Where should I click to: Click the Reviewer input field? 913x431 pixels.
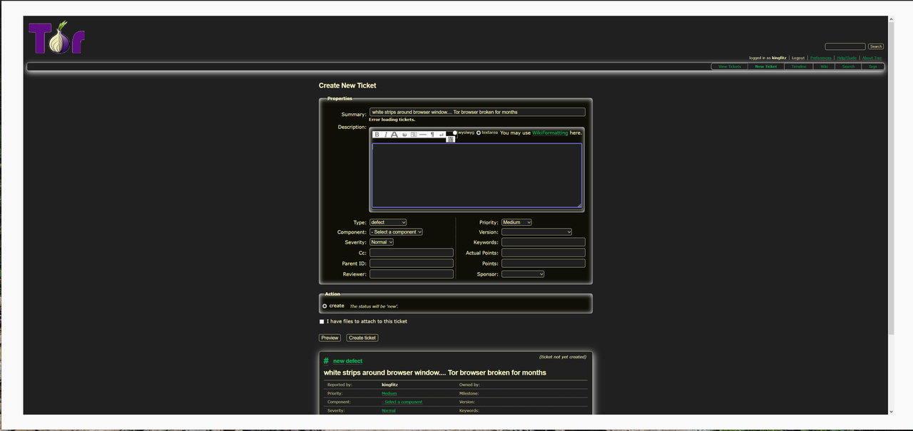point(412,274)
